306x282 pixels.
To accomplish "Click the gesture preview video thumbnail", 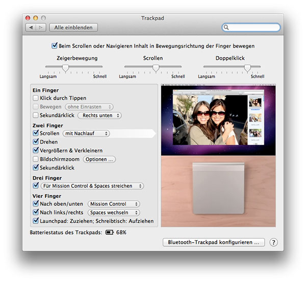I will [218, 120].
